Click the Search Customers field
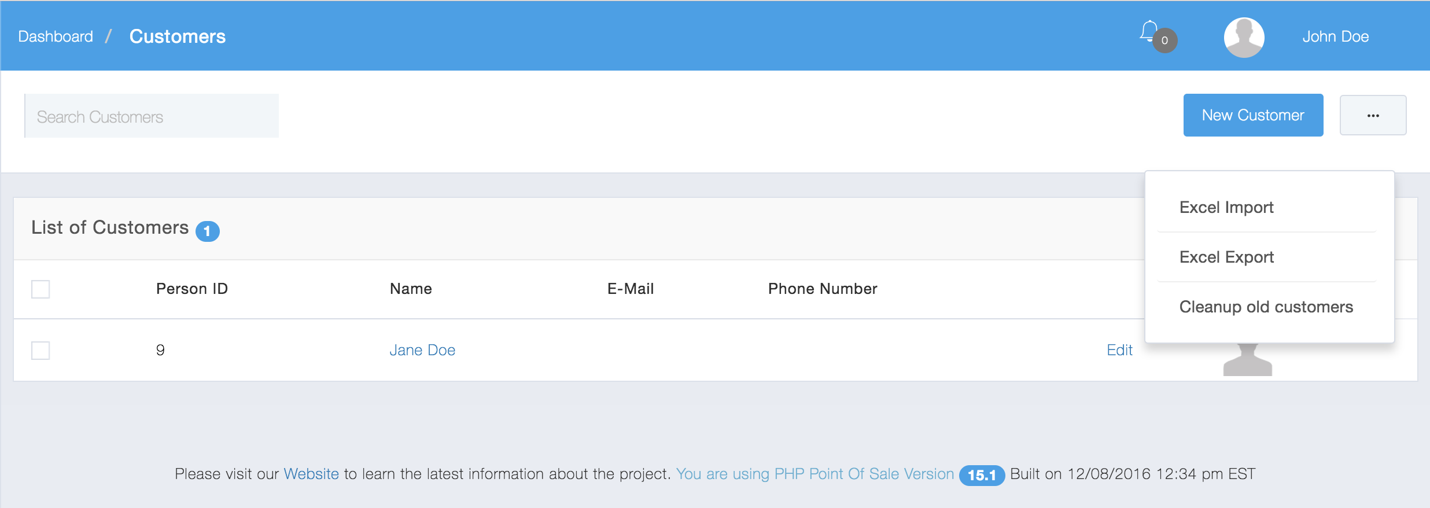 152,116
